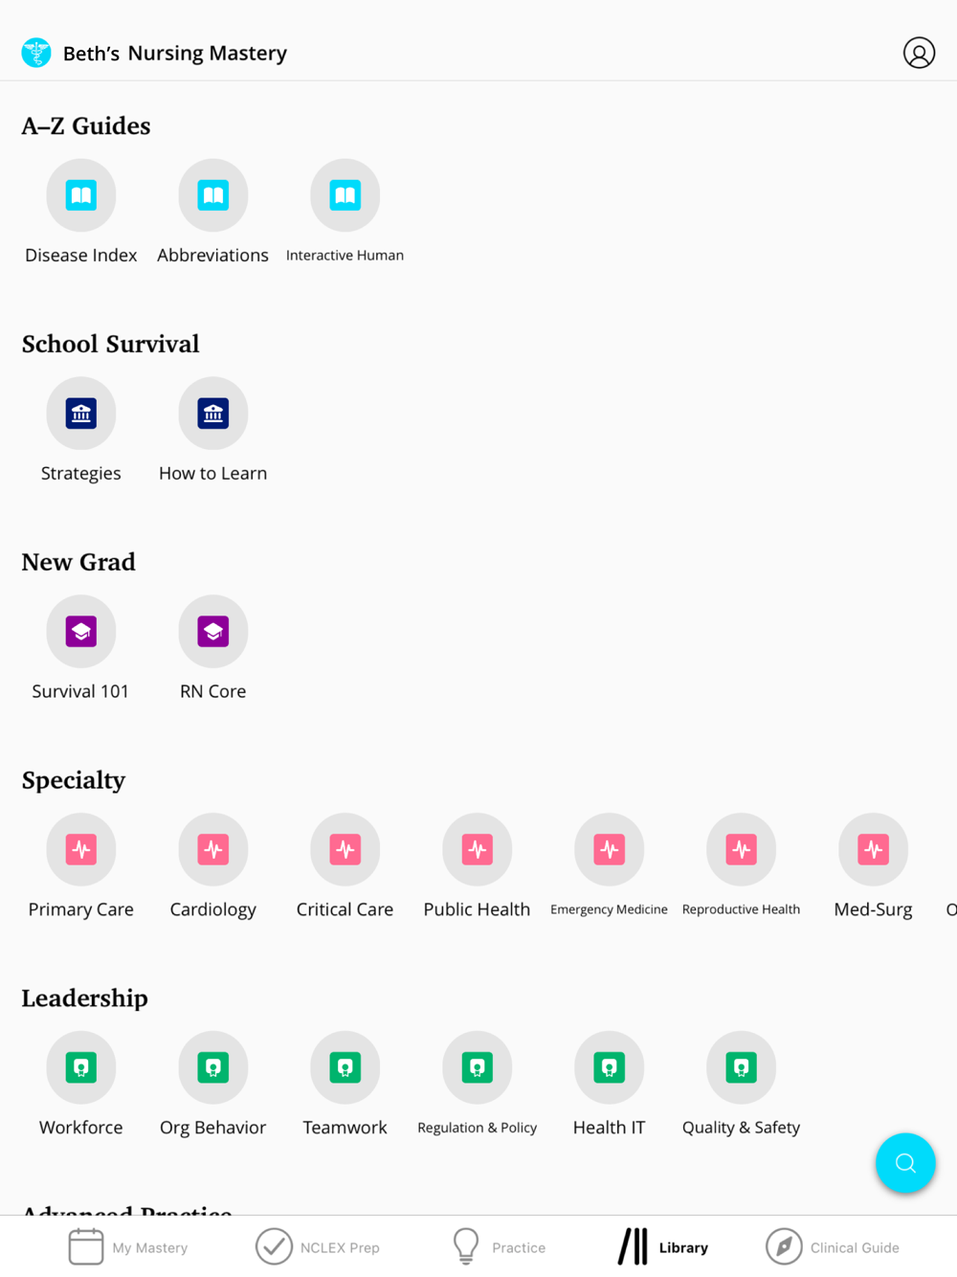Open the Disease Index guide
This screenshot has height=1277, width=957.
[x=81, y=195]
